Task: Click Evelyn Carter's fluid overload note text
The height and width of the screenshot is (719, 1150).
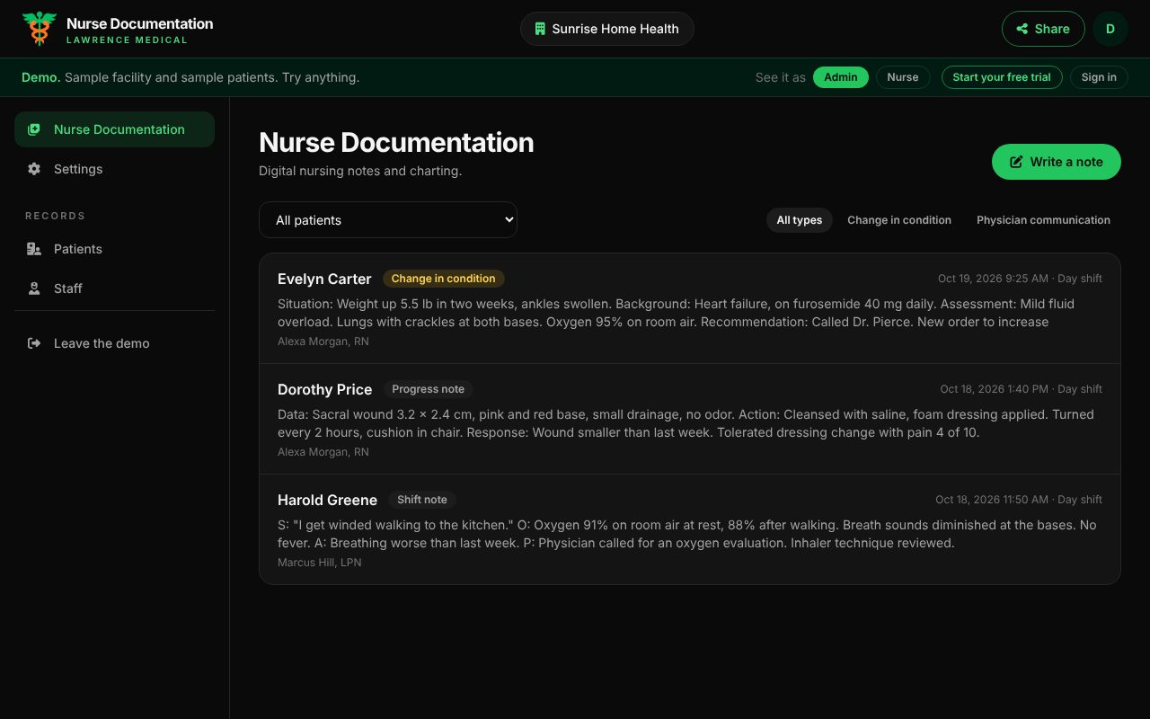Action: click(x=676, y=313)
